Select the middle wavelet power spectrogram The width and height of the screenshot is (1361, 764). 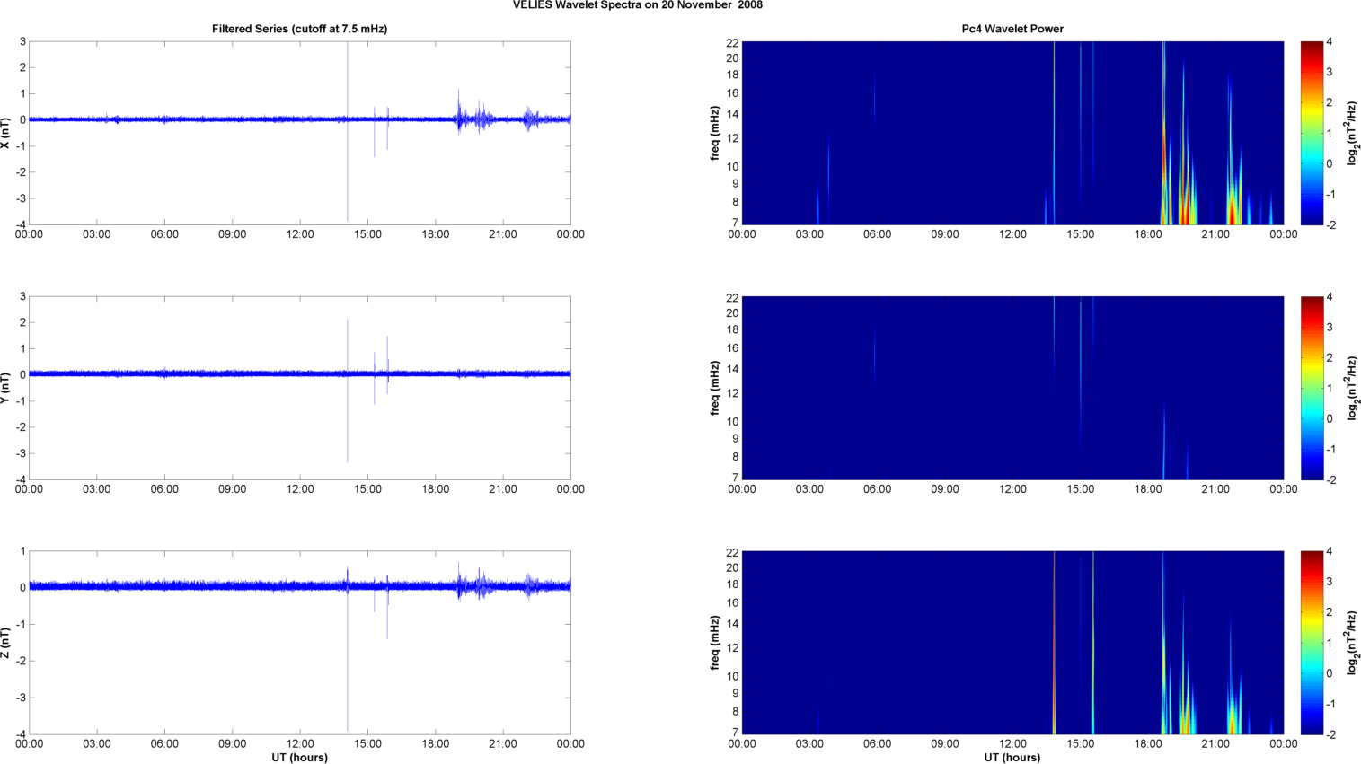(x=1012, y=388)
